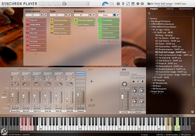The width and height of the screenshot is (195, 136).
Task: Collapse the 01 Strings + Harp folder
Action: pyautogui.click(x=151, y=30)
